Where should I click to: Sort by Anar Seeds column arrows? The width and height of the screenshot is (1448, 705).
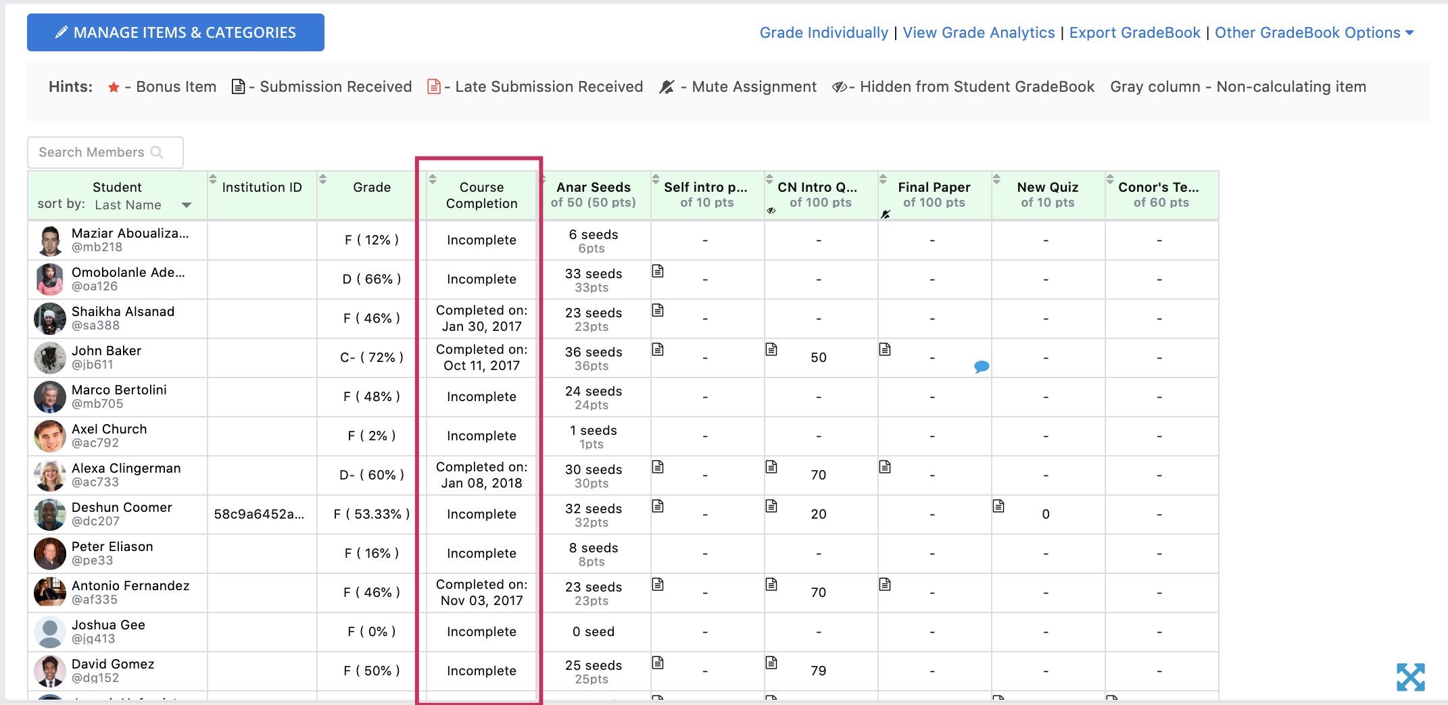point(543,179)
